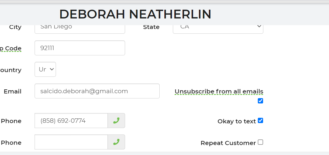Image resolution: width=329 pixels, height=155 pixels.
Task: Click the Zip Code underlined label
Action: click(11, 48)
